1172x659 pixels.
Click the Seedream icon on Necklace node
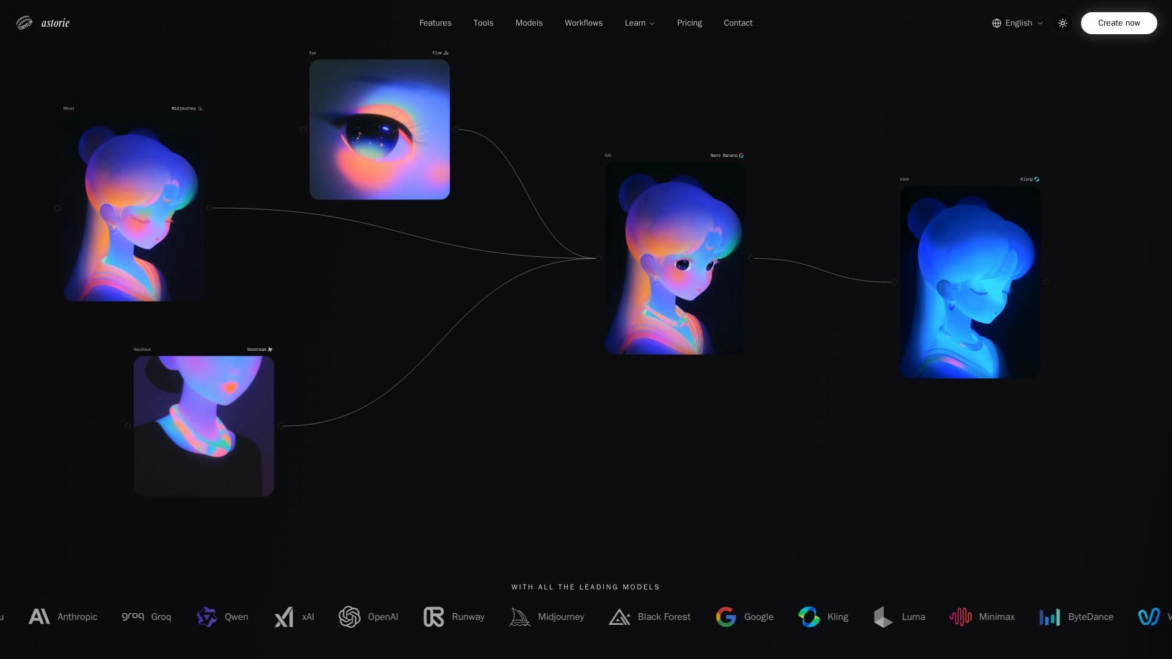pos(270,350)
